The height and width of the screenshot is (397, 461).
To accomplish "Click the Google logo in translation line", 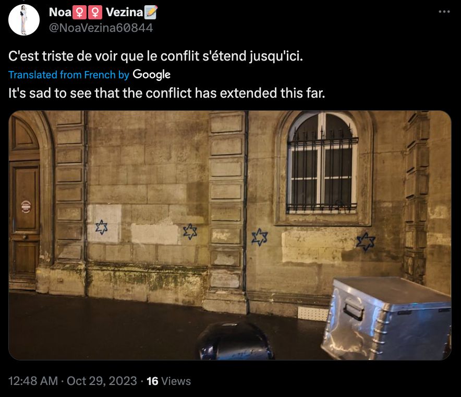I will pyautogui.click(x=151, y=75).
